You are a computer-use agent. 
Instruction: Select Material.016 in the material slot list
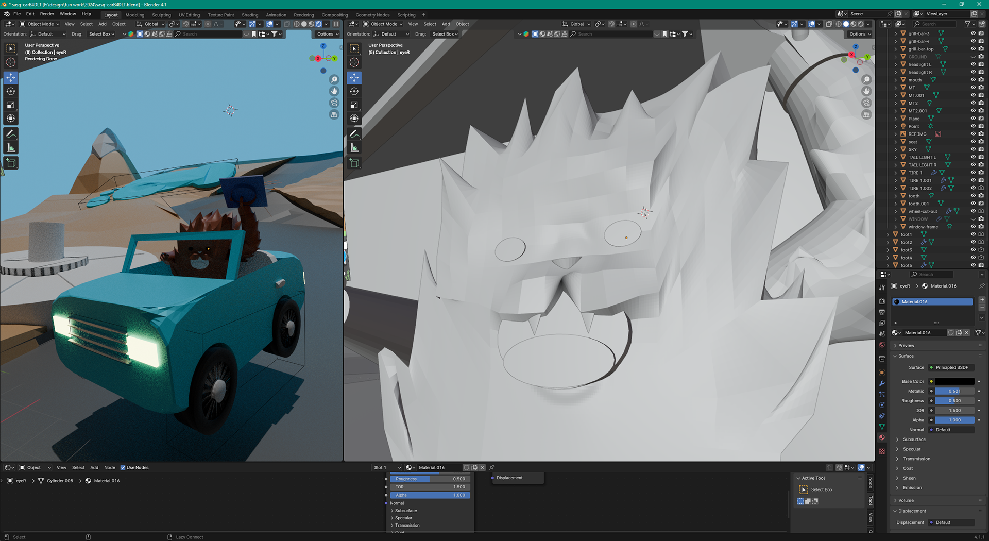tap(932, 302)
